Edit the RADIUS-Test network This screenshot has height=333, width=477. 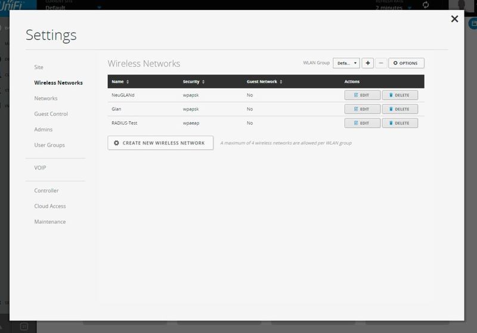point(362,123)
